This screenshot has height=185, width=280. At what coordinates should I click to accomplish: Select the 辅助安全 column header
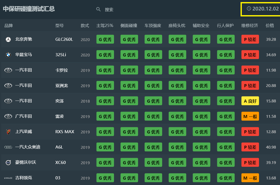(201, 26)
